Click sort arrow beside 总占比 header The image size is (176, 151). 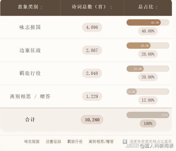tap(157, 7)
